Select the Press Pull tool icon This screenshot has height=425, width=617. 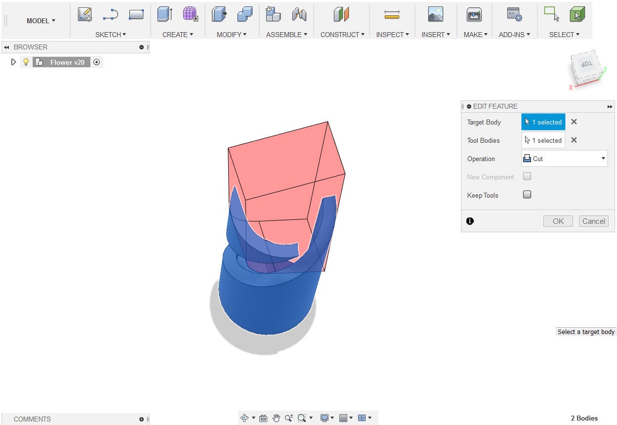point(219,15)
